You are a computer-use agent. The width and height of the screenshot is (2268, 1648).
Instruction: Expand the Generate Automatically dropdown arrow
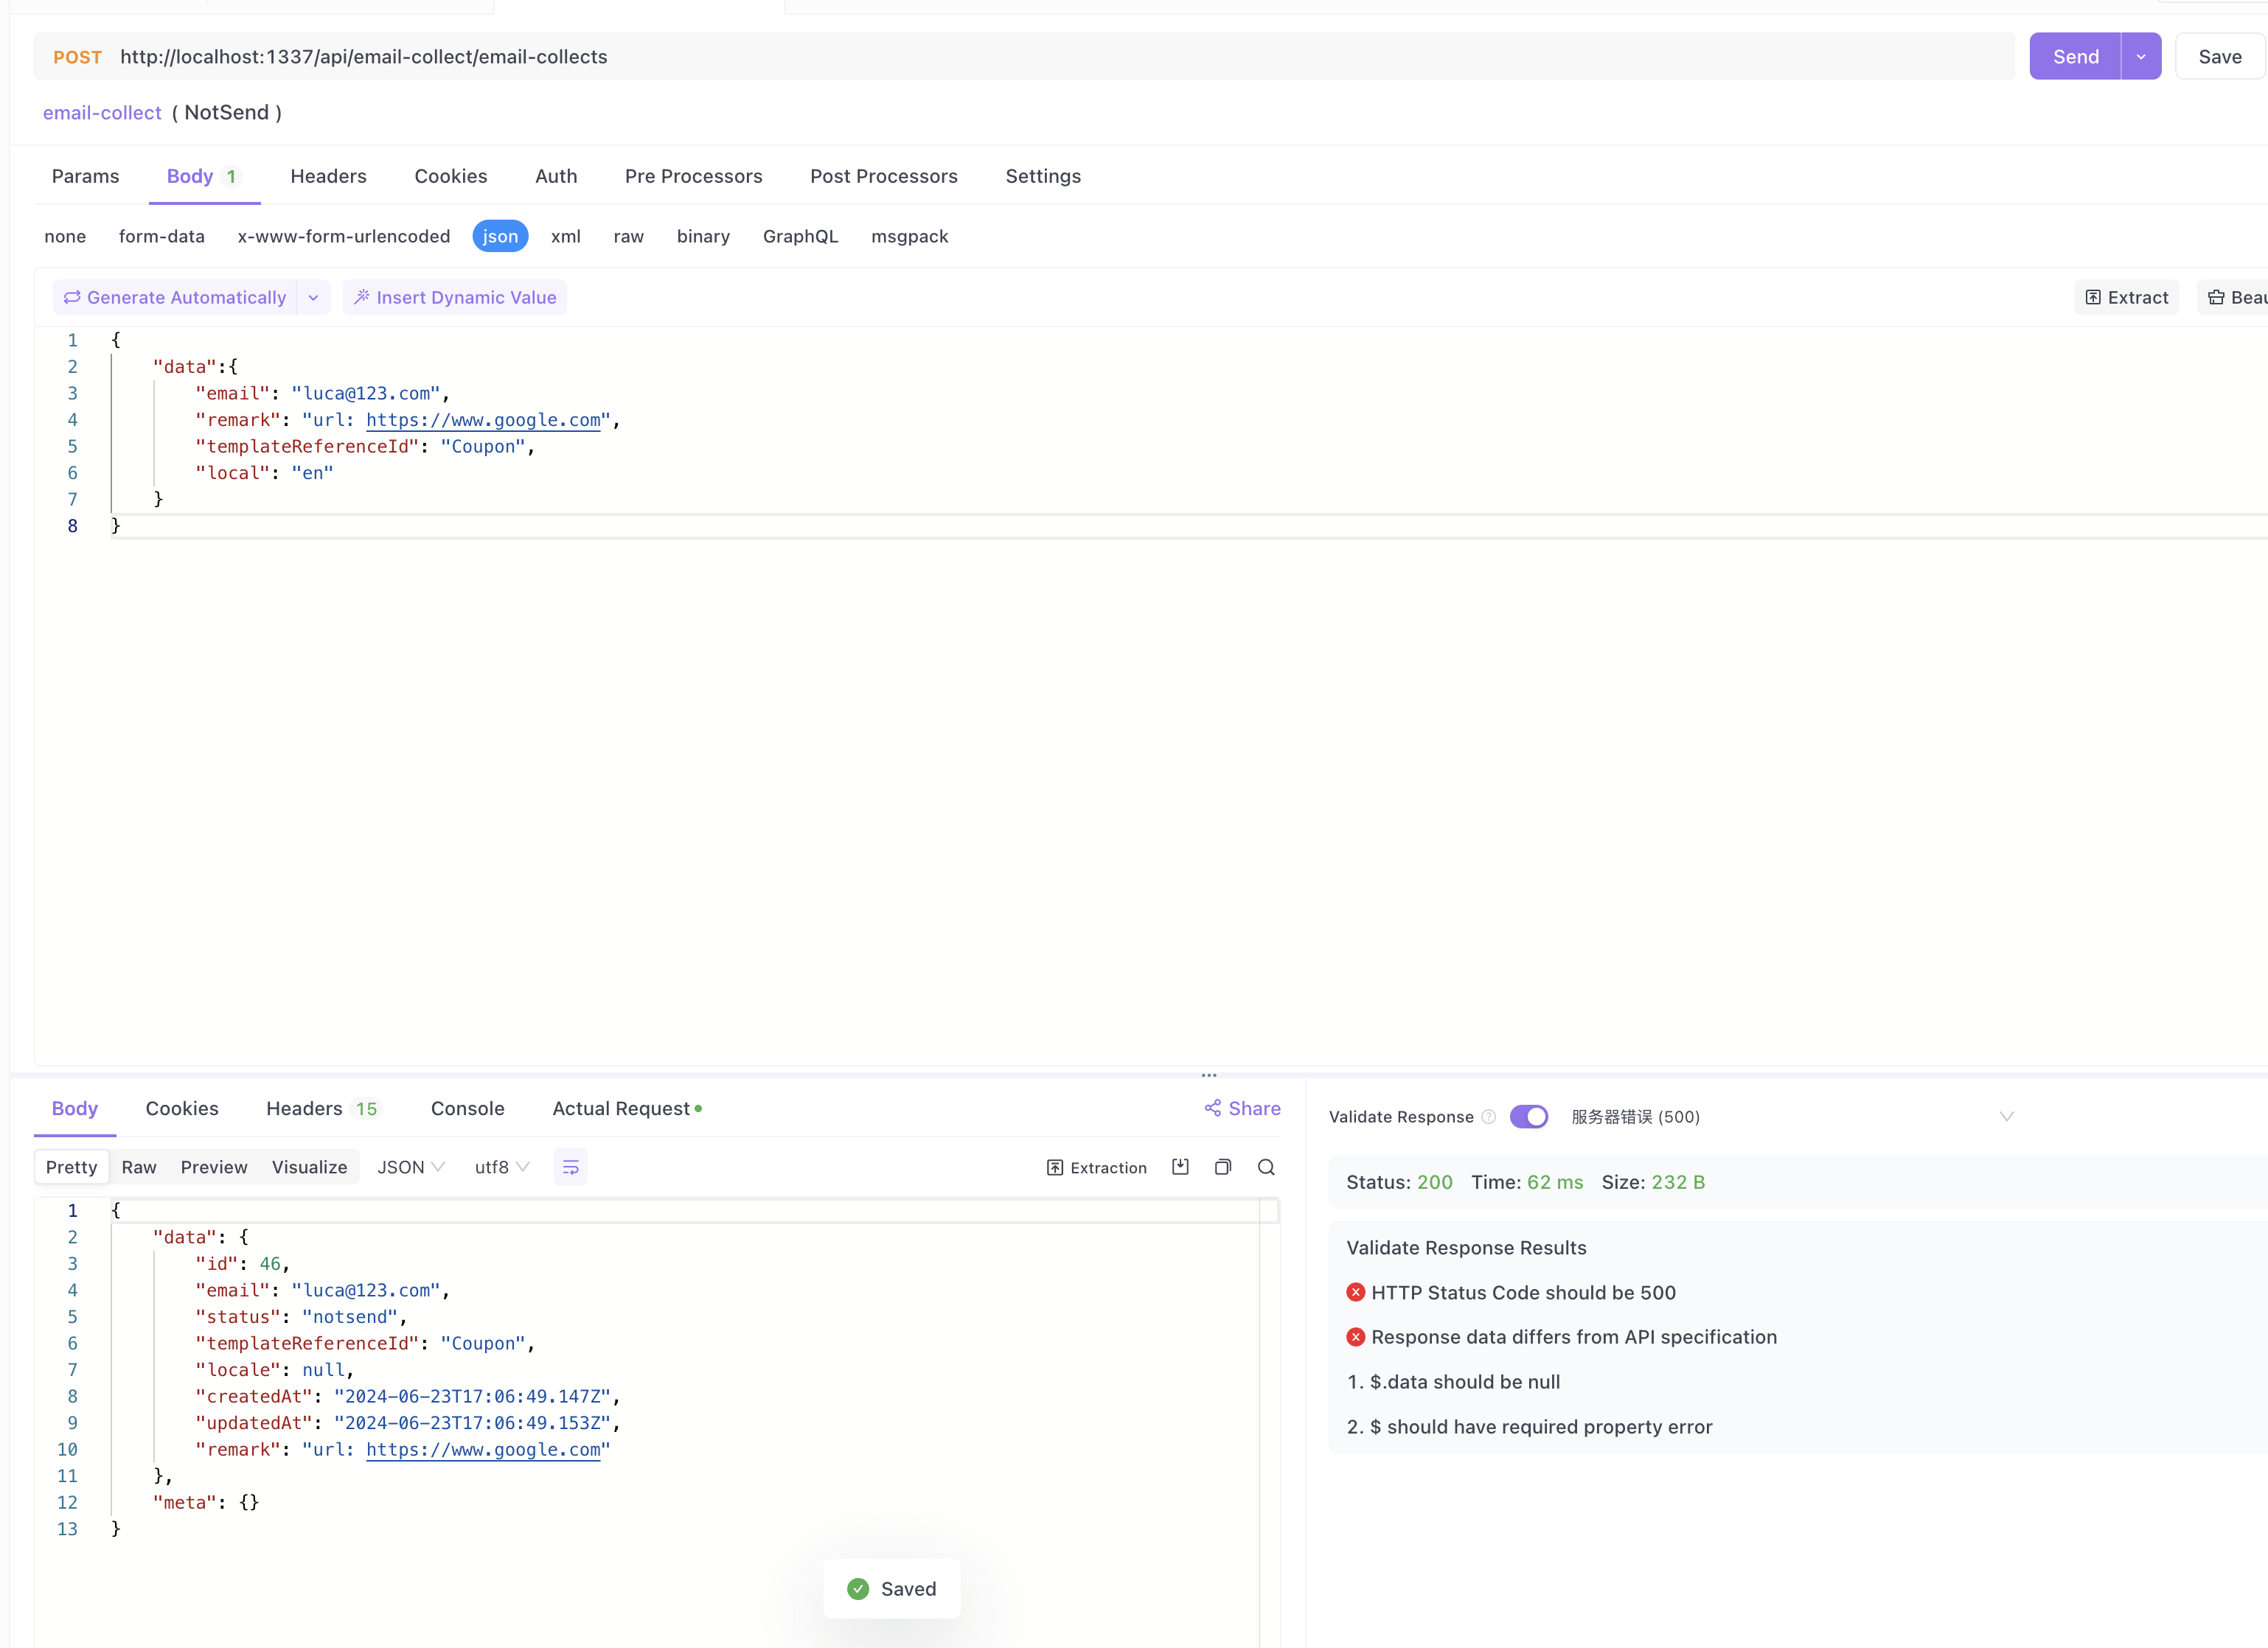point(313,298)
